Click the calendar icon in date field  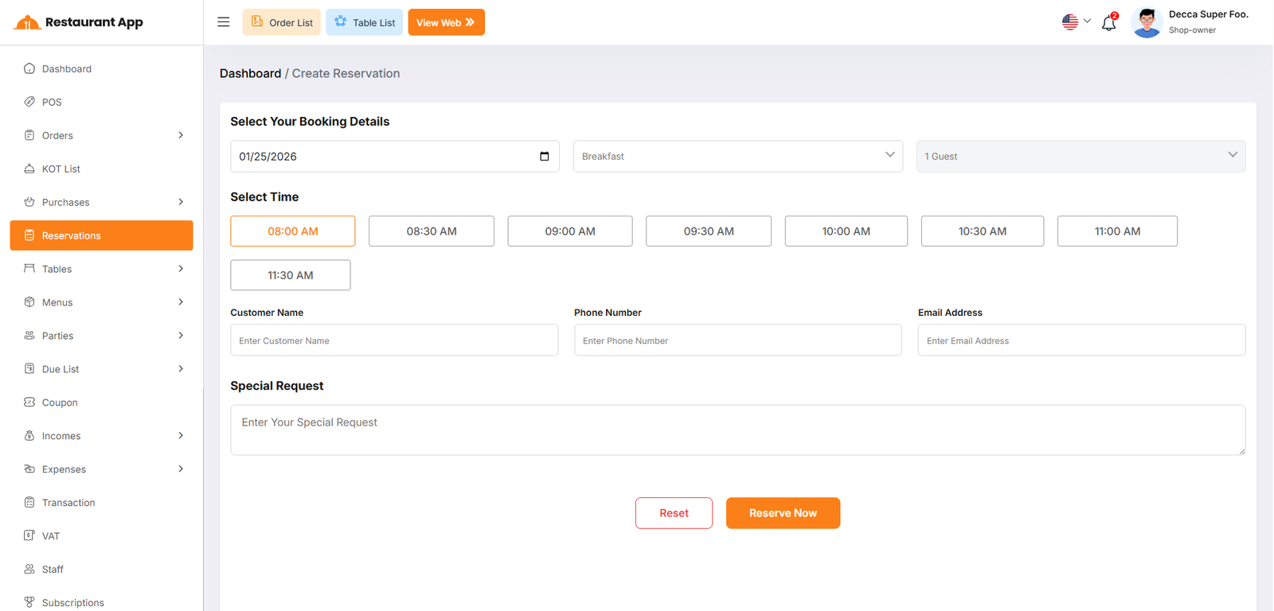pos(545,157)
